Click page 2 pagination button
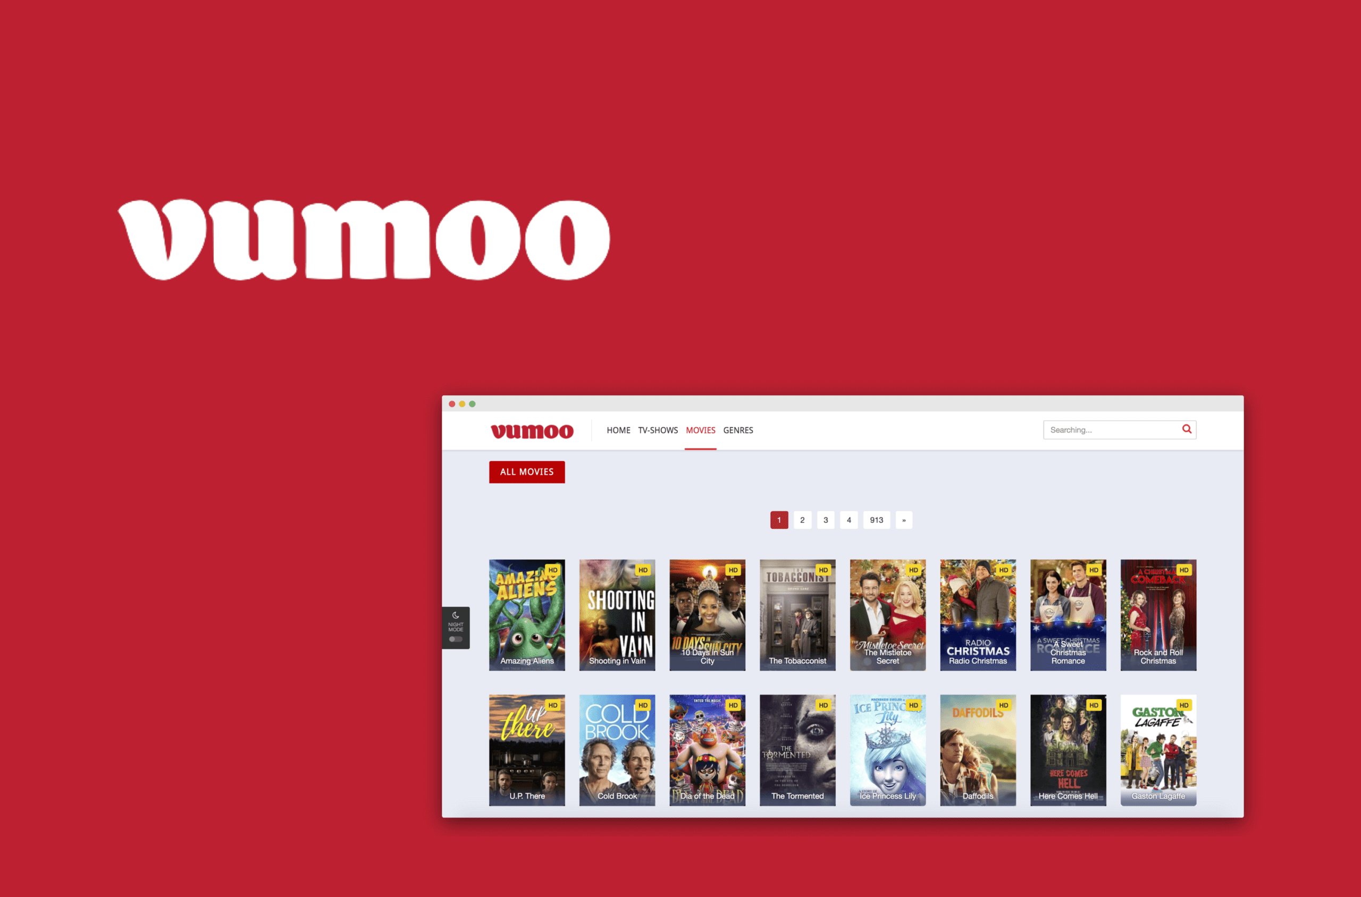 801,519
